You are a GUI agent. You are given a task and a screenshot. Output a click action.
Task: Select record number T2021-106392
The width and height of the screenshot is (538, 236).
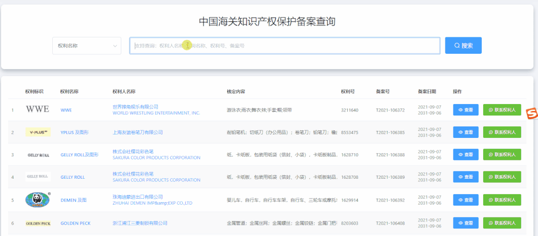(390, 200)
